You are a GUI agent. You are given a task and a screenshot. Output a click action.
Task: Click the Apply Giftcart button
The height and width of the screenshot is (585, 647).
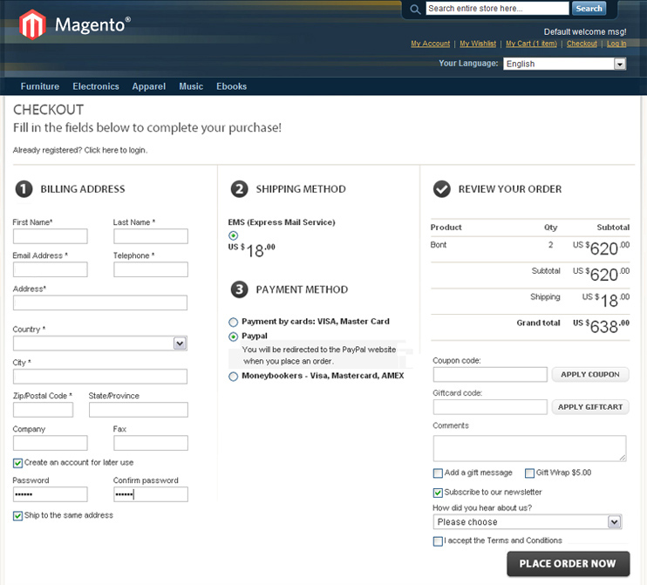tap(590, 407)
